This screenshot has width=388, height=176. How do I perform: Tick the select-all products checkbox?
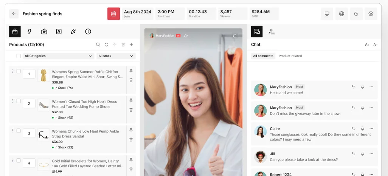tap(19, 56)
